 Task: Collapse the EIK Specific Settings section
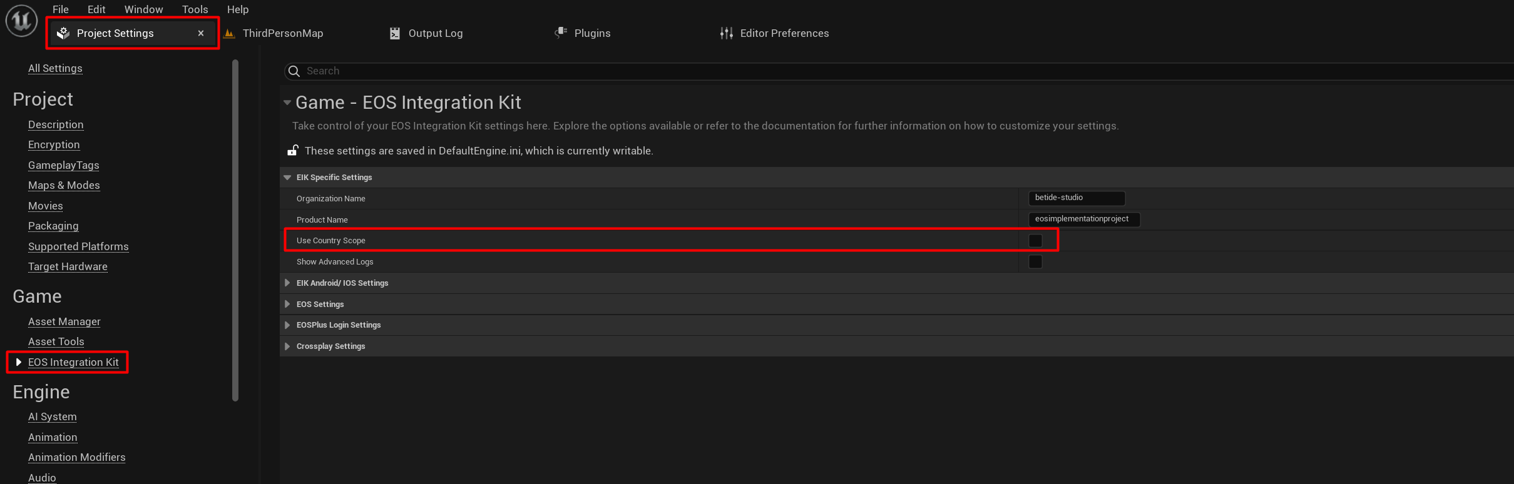click(287, 178)
